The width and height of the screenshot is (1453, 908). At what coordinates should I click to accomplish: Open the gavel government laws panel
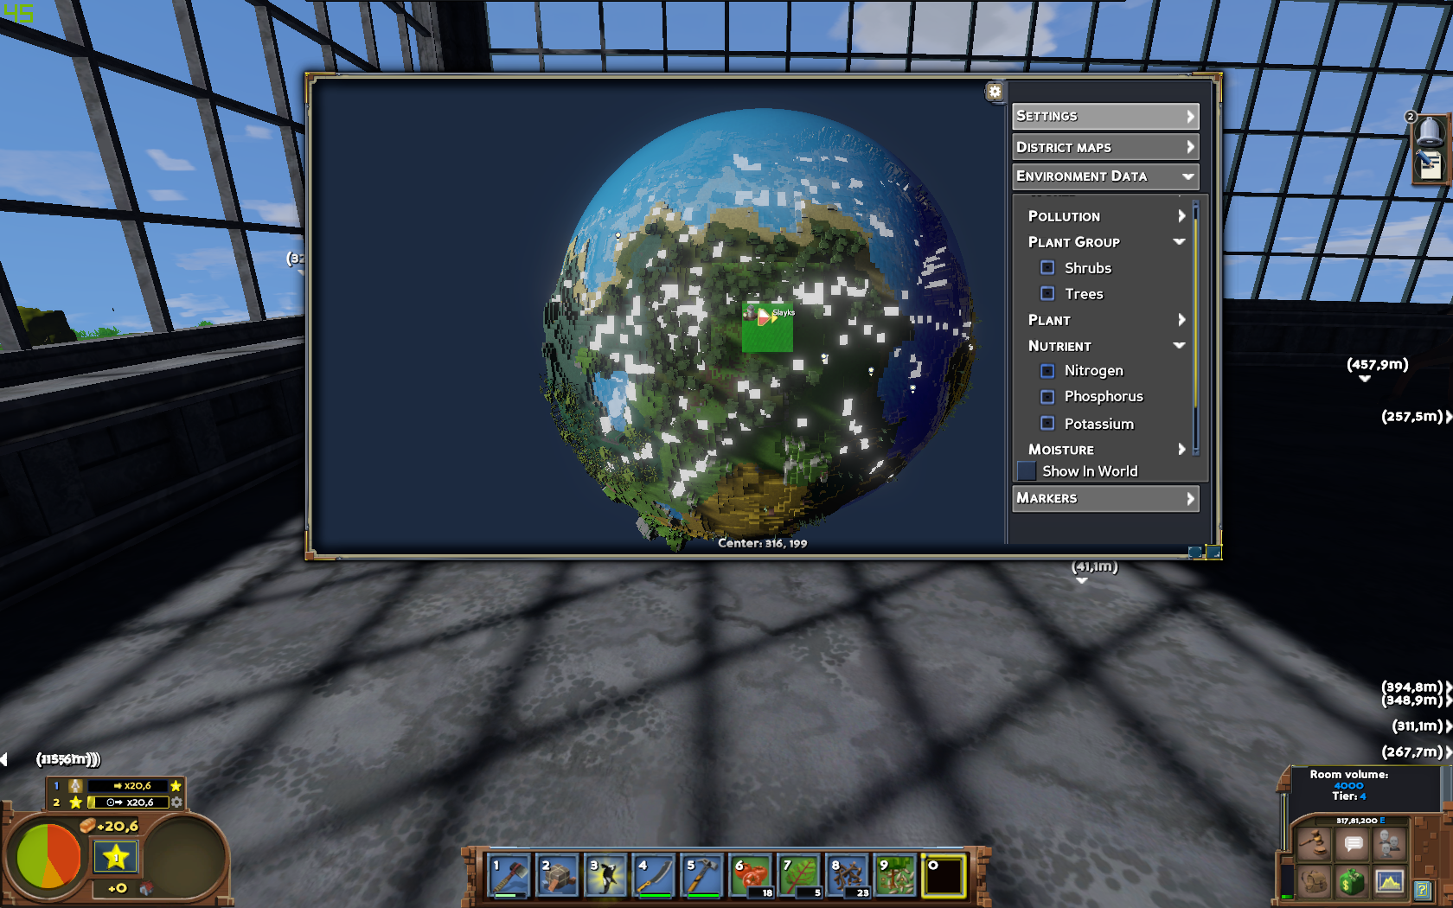pyautogui.click(x=1315, y=843)
